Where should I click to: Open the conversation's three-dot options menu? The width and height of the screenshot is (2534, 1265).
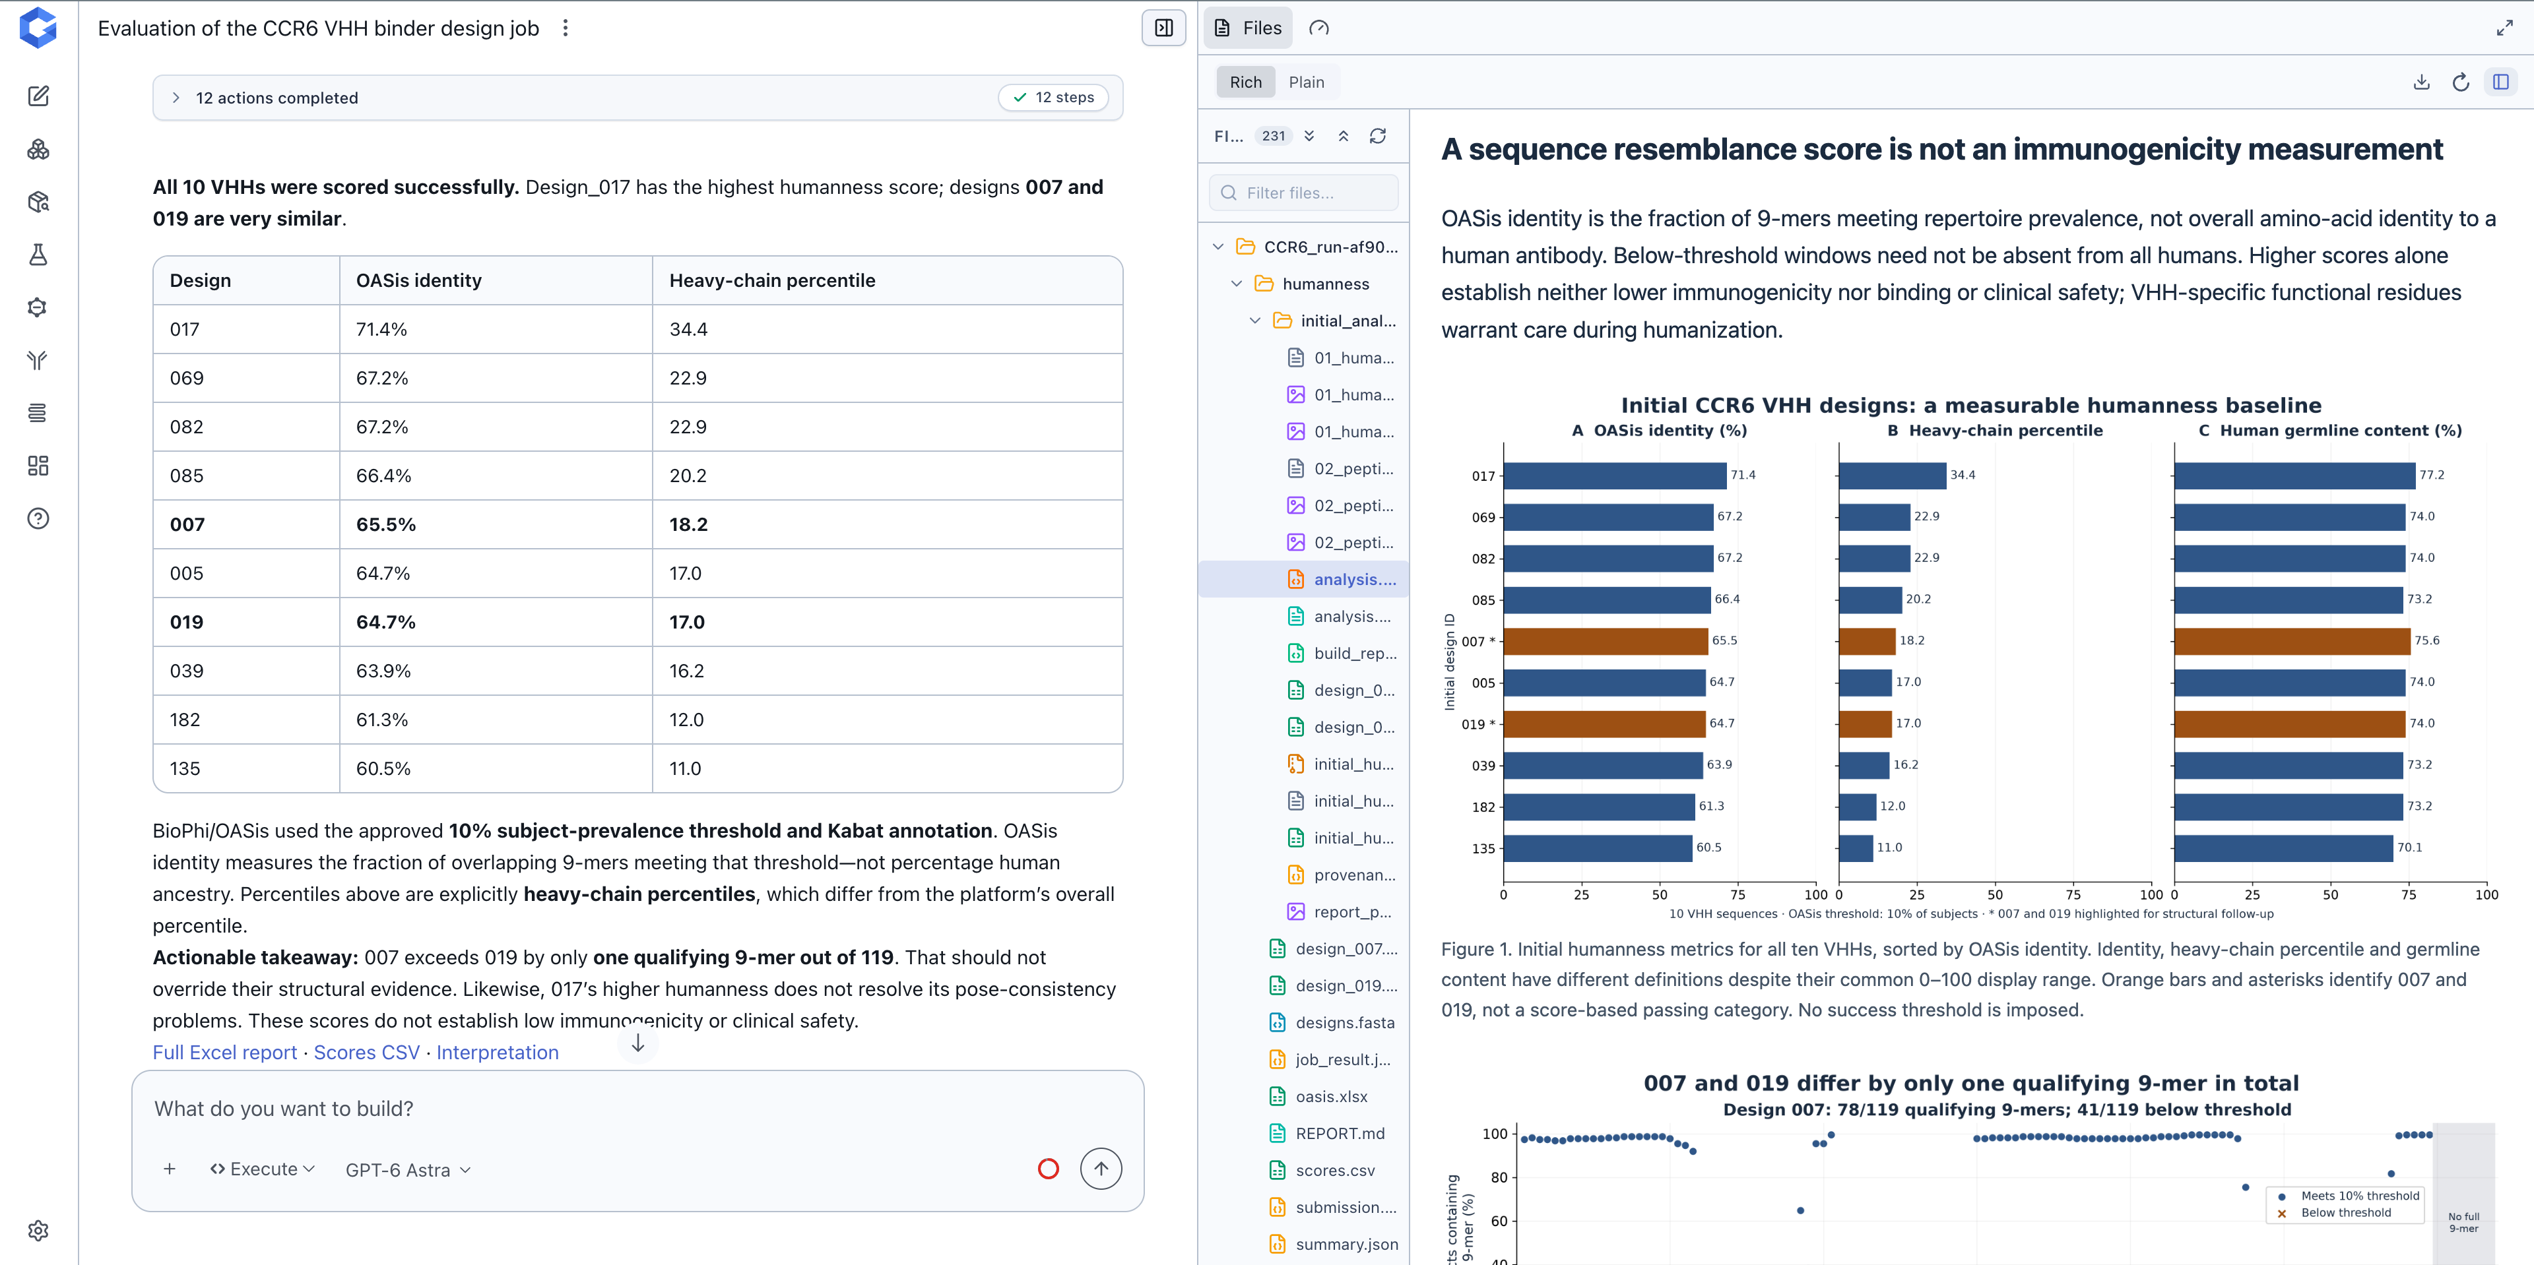(x=566, y=28)
